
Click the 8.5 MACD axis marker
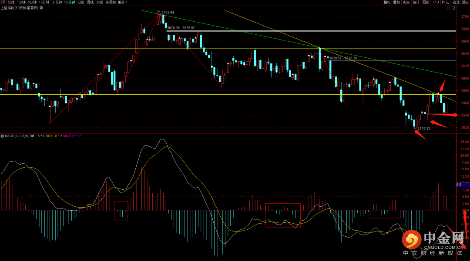(463, 185)
